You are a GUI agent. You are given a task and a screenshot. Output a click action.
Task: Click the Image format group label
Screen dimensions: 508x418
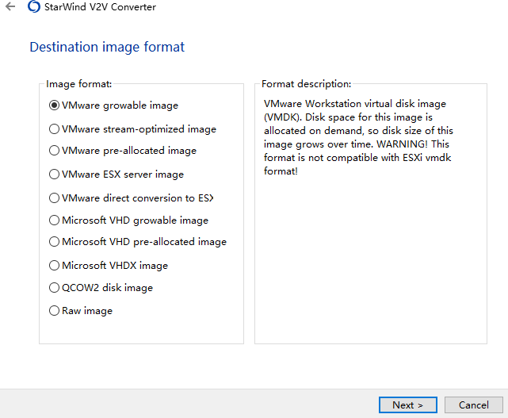pos(79,84)
